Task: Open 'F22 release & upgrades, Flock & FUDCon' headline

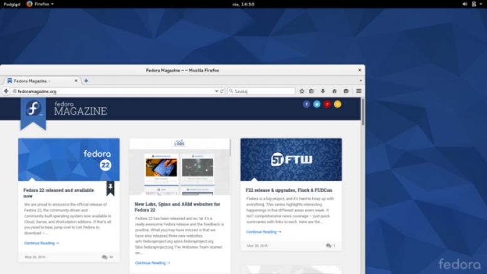Action: point(289,190)
